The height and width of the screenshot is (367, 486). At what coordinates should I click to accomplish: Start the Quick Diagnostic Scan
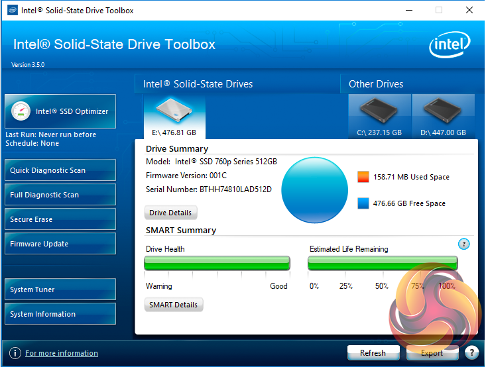60,170
